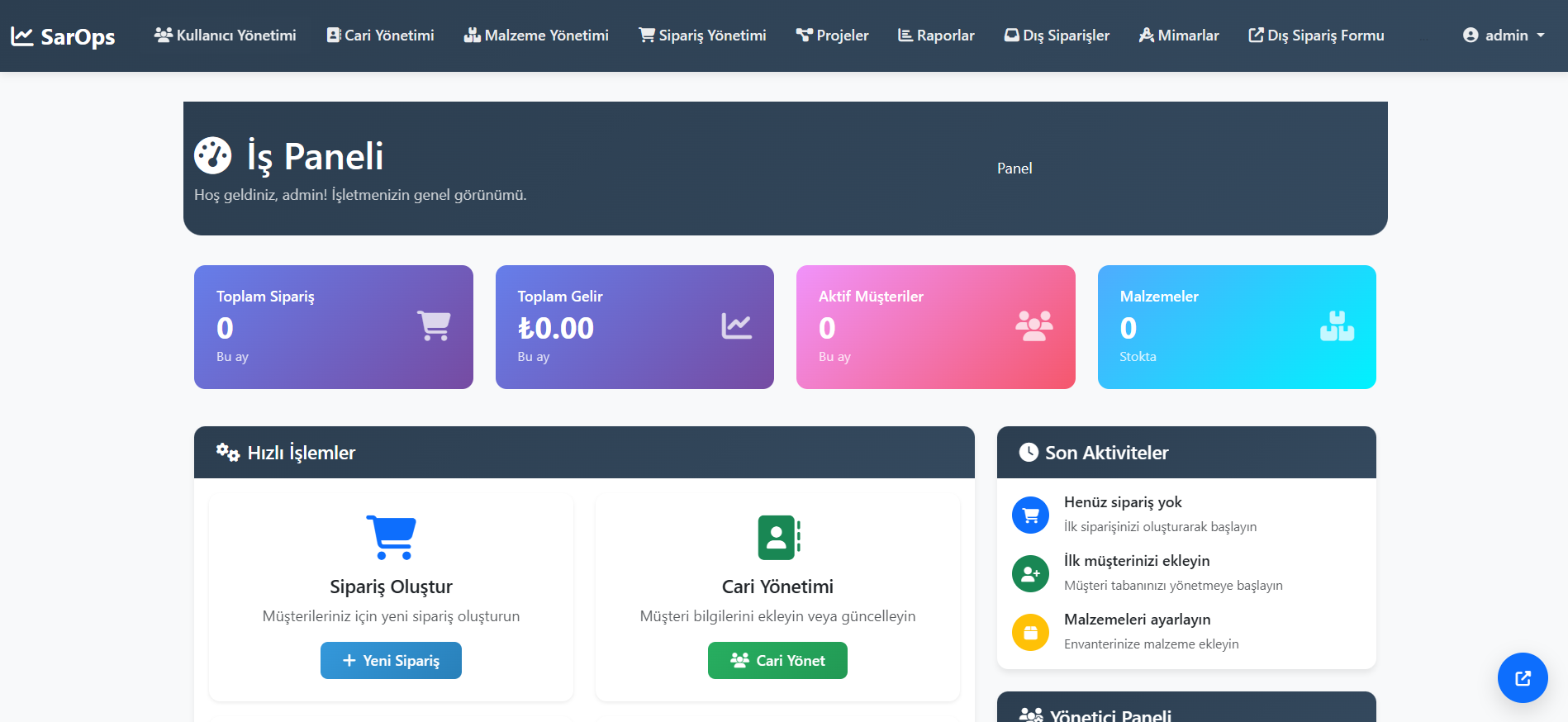Click the Mimarlar compass icon in navbar
This screenshot has width=1568, height=722.
[x=1147, y=36]
